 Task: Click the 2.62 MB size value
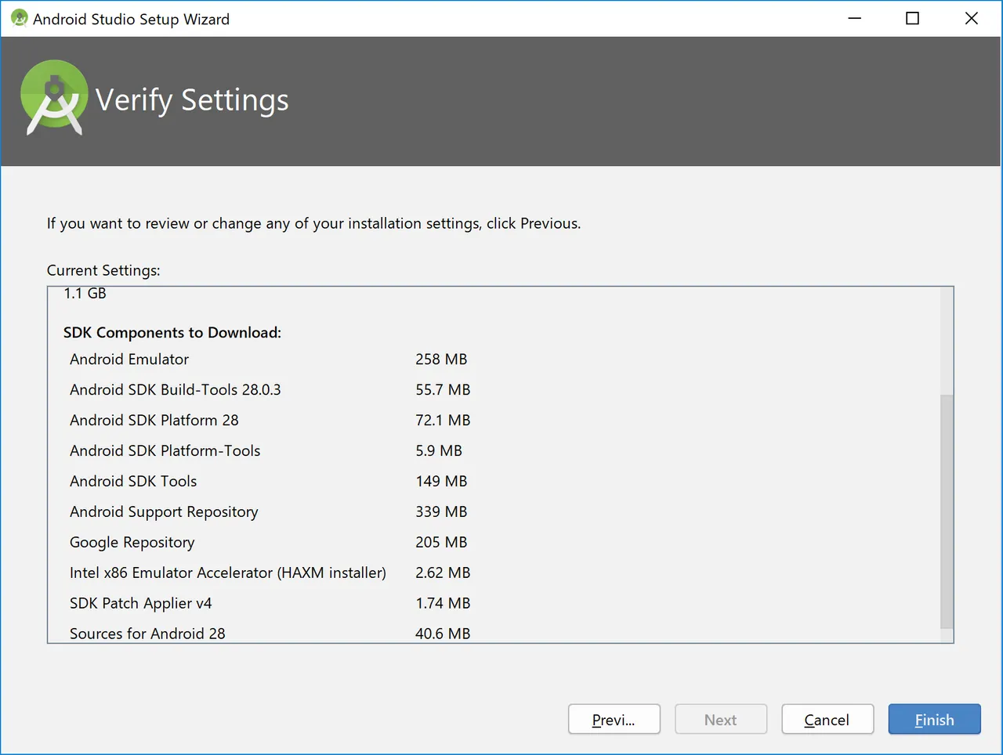(x=443, y=573)
